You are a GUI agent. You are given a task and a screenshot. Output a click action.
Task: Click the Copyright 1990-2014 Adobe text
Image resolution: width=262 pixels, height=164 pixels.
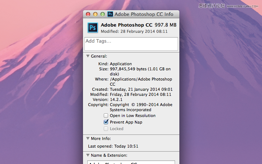point(141,105)
